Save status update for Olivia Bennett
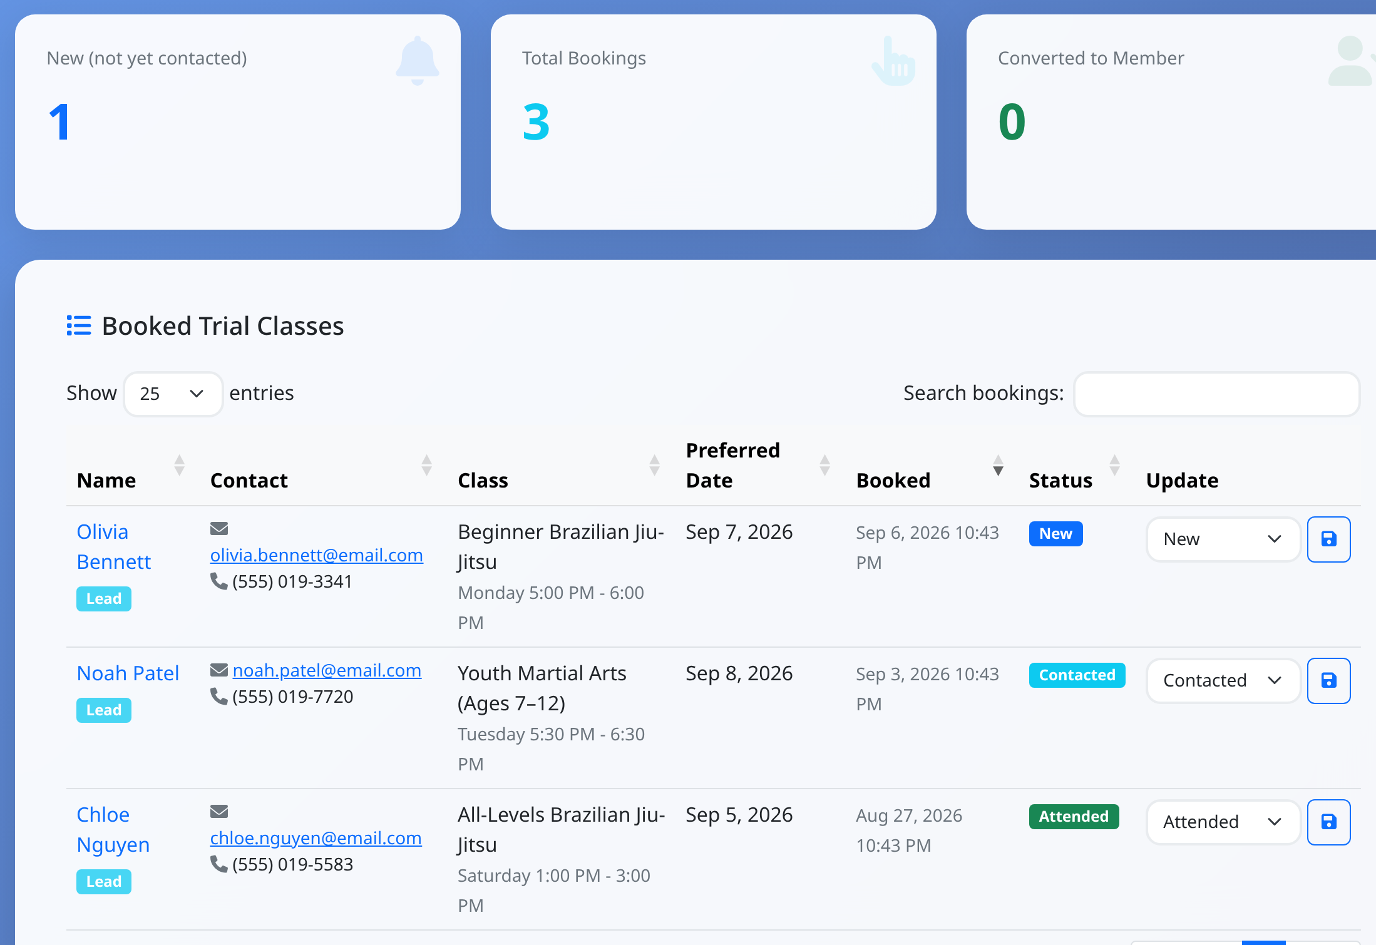Screen dimensions: 1376x945 click(x=1328, y=539)
